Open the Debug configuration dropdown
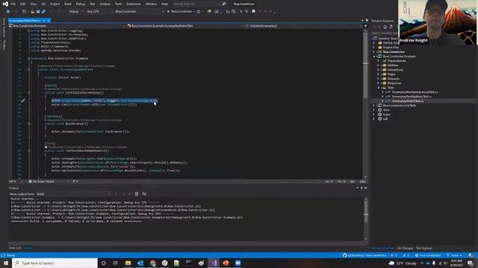This screenshot has height=268, width=478. (x=75, y=12)
